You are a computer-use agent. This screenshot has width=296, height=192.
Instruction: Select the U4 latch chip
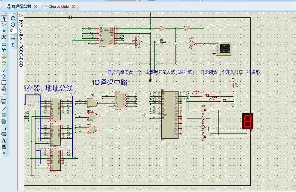pos(55,160)
